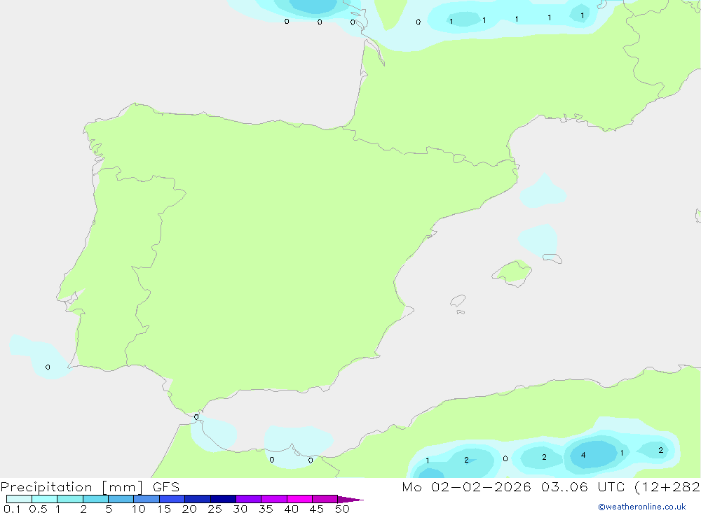Select the 10–15 mm blue legend swatch

147,499
